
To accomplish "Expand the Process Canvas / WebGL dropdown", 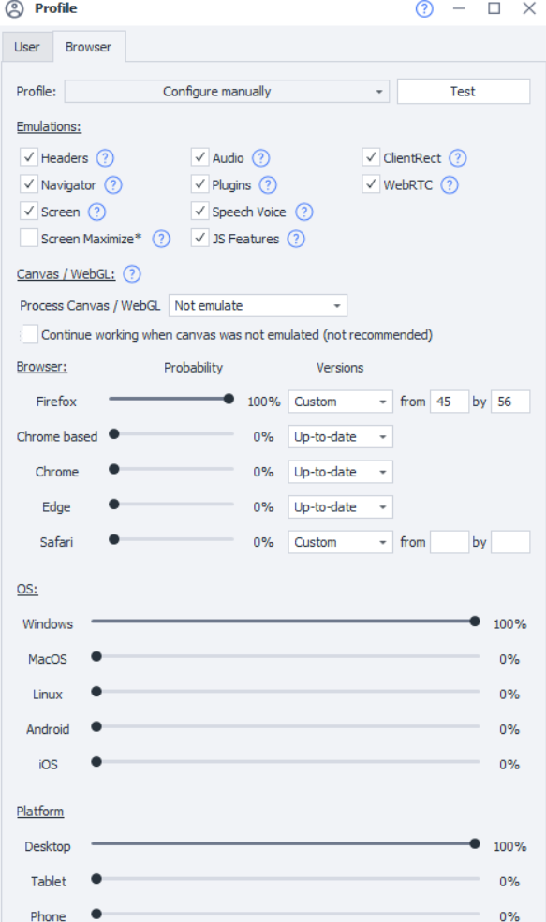I will coord(258,305).
